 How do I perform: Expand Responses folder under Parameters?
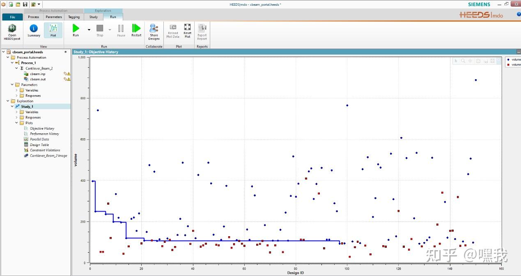point(17,96)
